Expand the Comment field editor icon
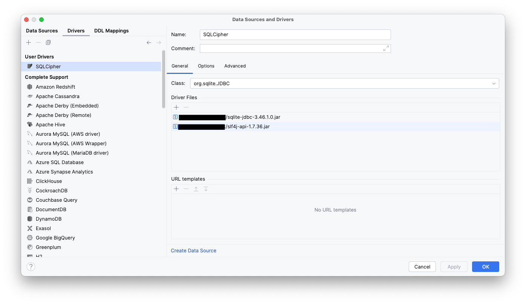This screenshot has height=304, width=526. pyautogui.click(x=386, y=48)
